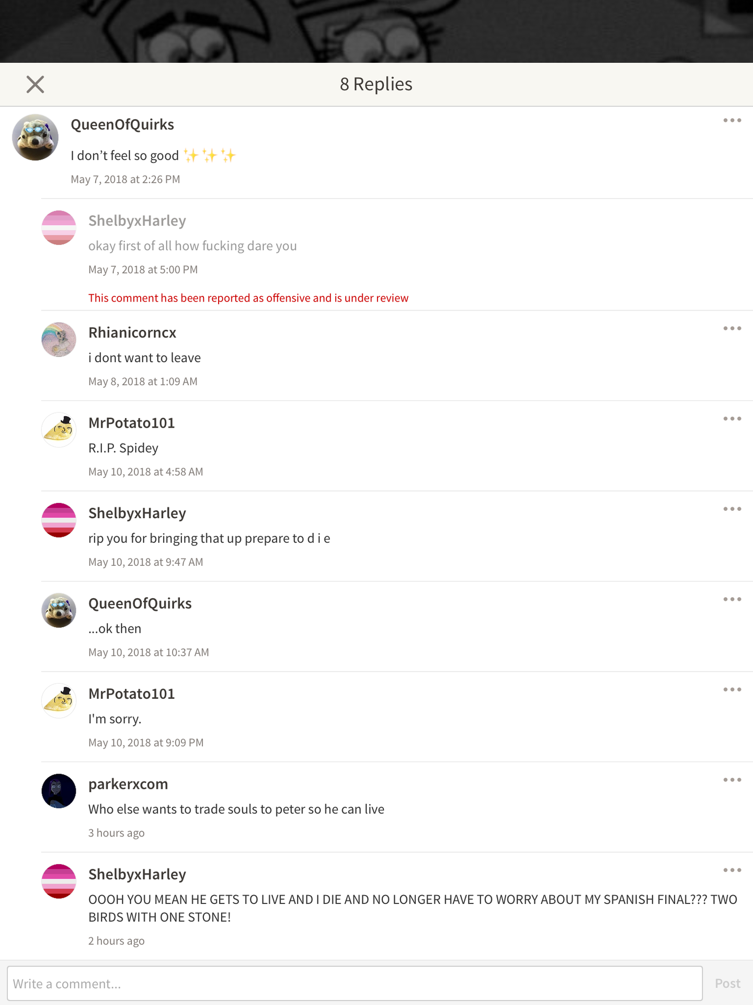Screen dimensions: 753x1005
Task: Open the parkerxcom username link
Action: (x=128, y=784)
